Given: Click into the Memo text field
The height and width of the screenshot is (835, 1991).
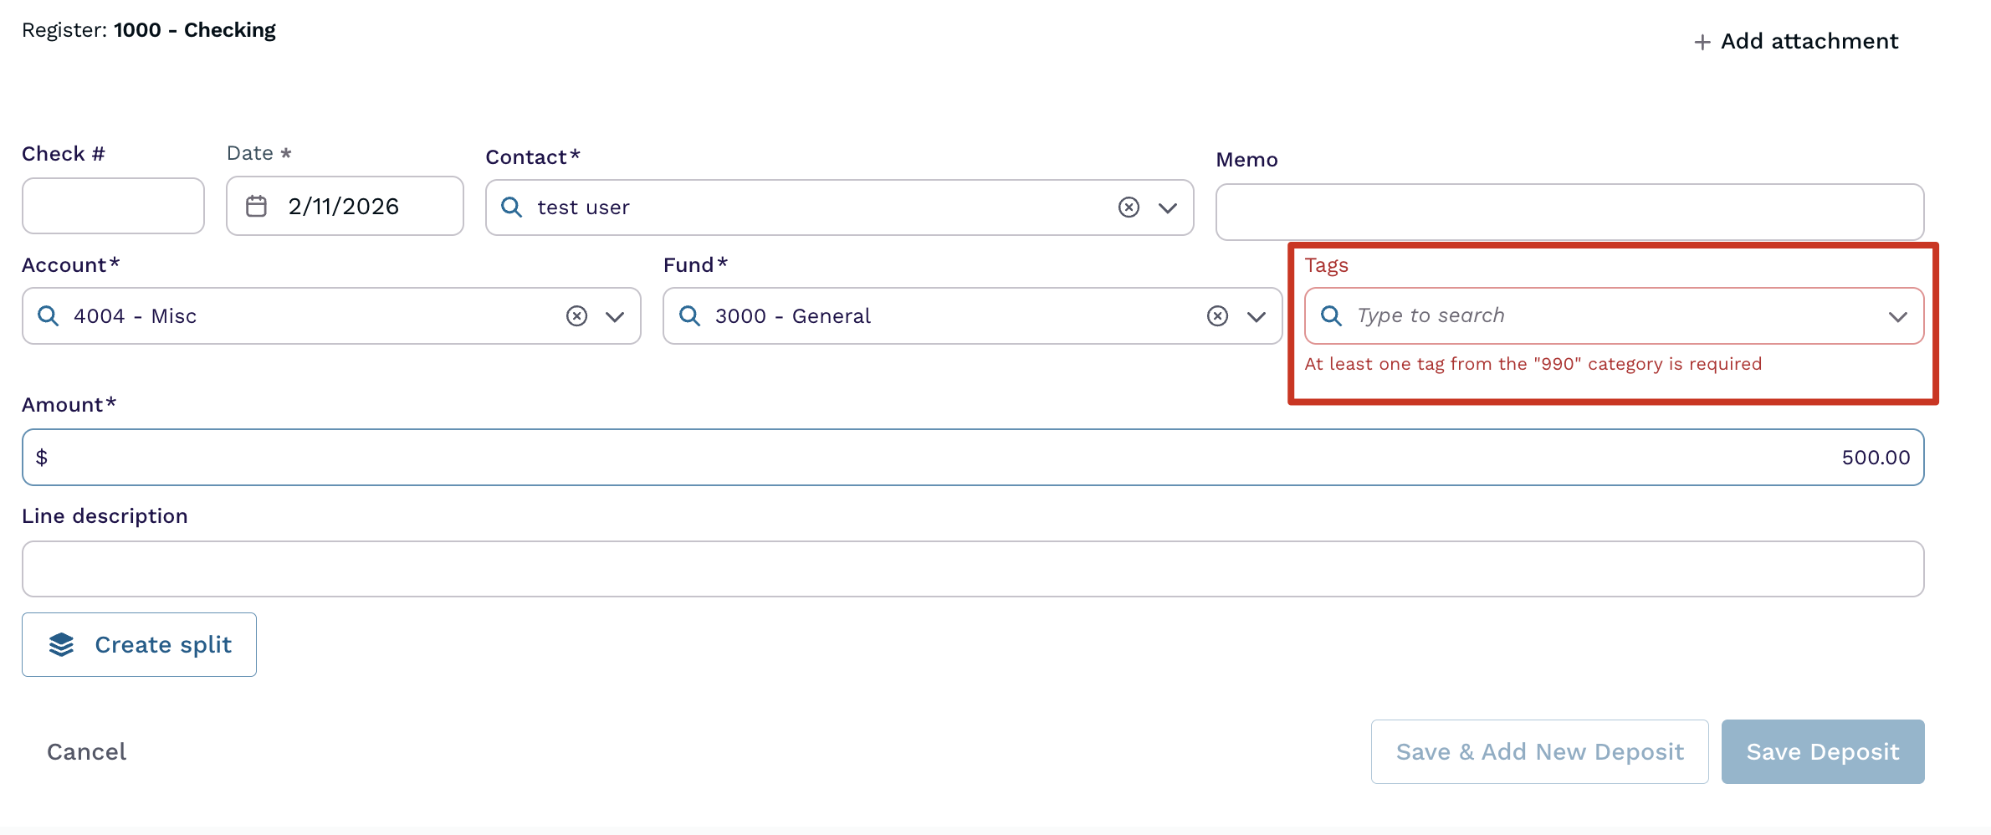Looking at the screenshot, I should coord(1569,212).
